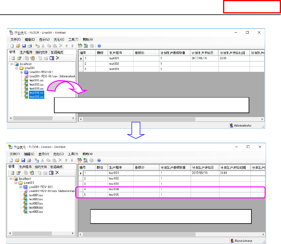281x244 pixels.
Task: Click Print icon in upper window toolbar
Action: (30, 46)
